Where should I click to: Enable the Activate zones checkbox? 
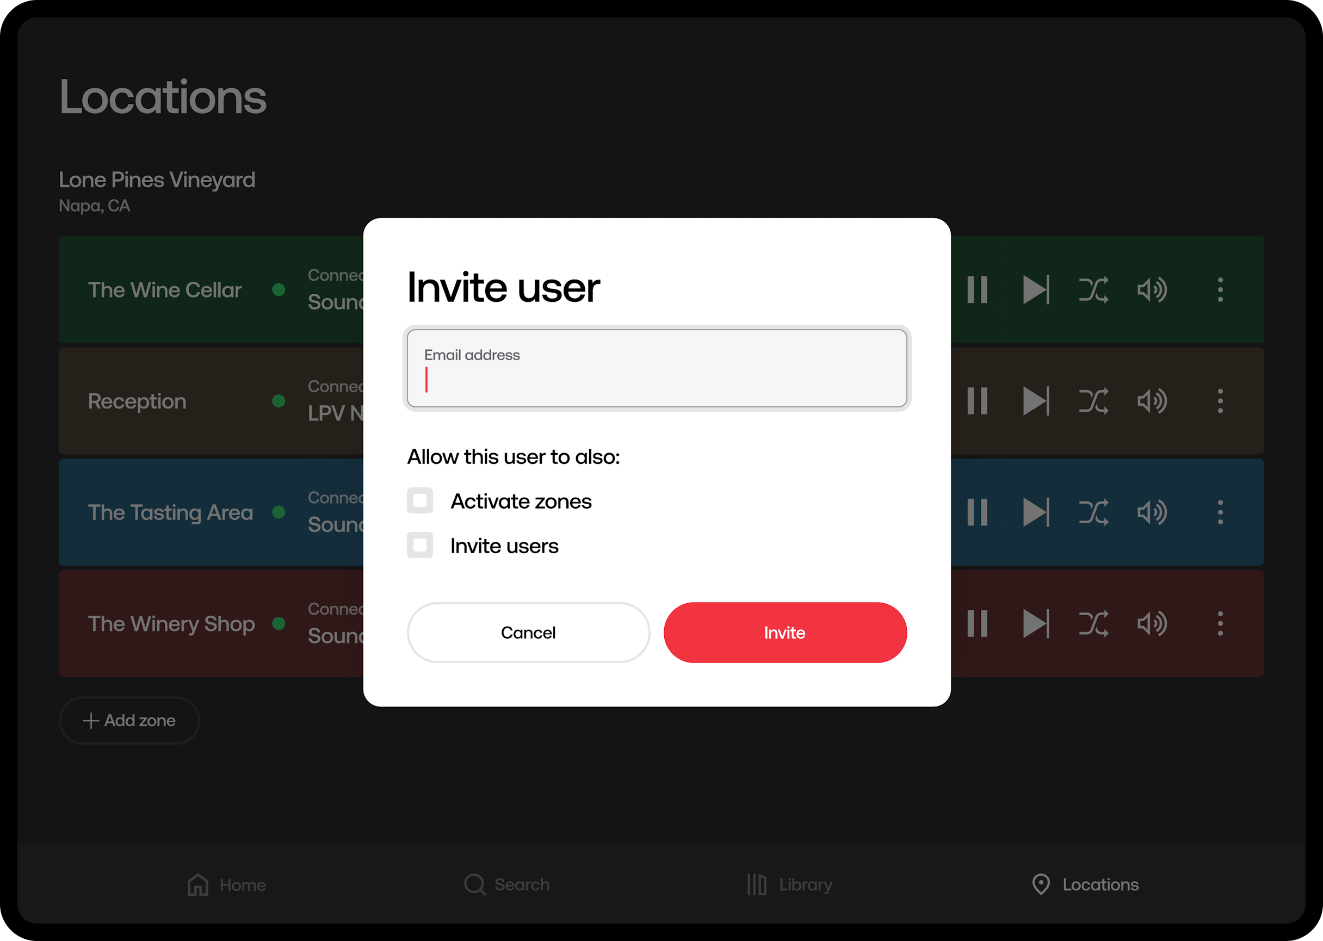click(x=419, y=500)
